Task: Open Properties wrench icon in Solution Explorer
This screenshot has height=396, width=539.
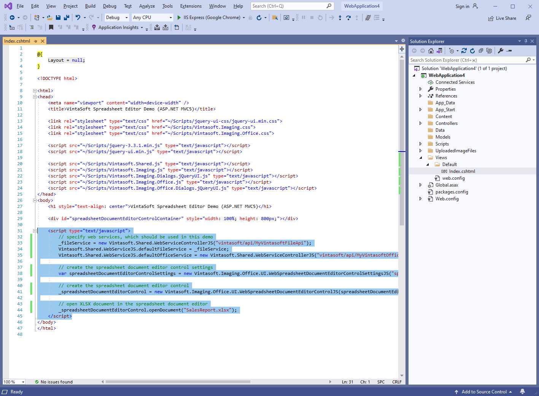Action: tap(501, 51)
